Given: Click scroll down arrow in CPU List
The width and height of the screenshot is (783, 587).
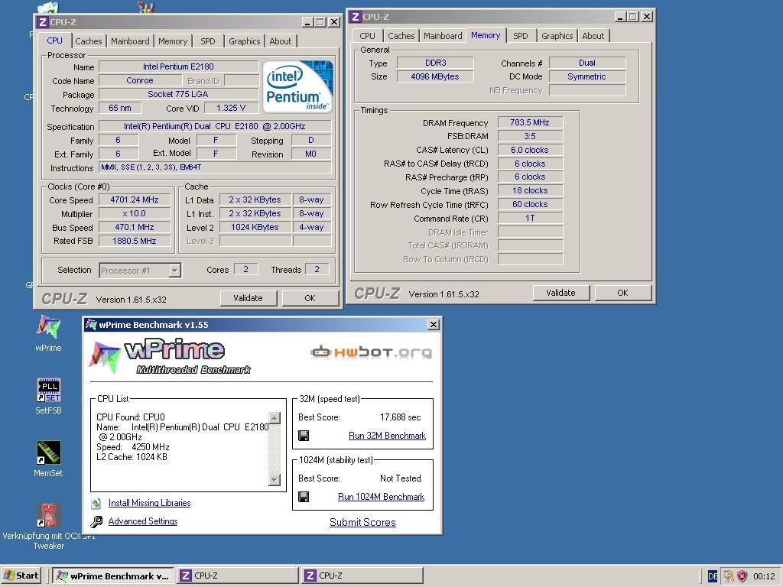Looking at the screenshot, I should (275, 480).
